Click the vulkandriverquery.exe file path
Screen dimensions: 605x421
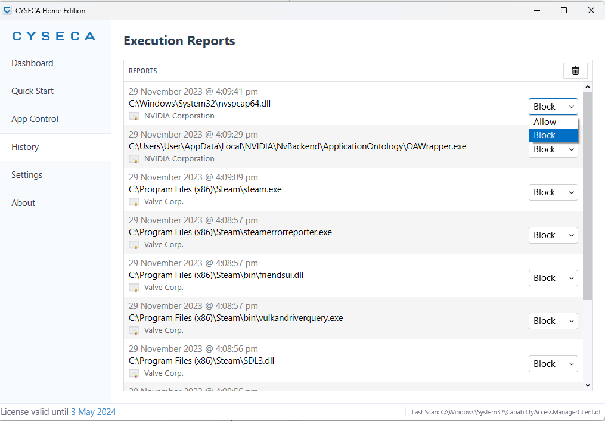tap(236, 318)
